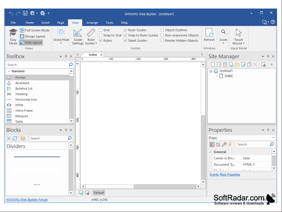This screenshot has height=212, width=282.
Task: Show categorized view in Properties panel
Action: coord(212,144)
